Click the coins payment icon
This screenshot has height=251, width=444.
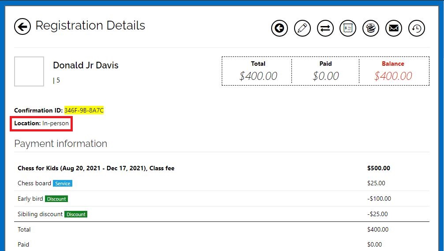(371, 29)
